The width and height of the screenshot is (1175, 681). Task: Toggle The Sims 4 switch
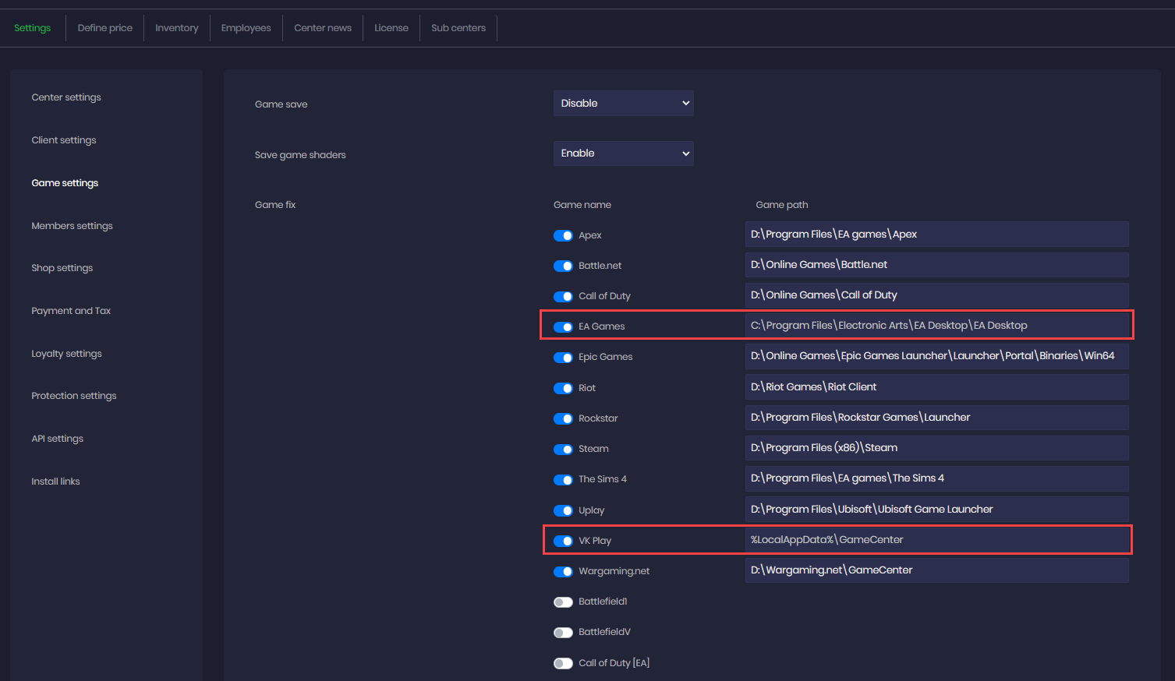coord(563,479)
